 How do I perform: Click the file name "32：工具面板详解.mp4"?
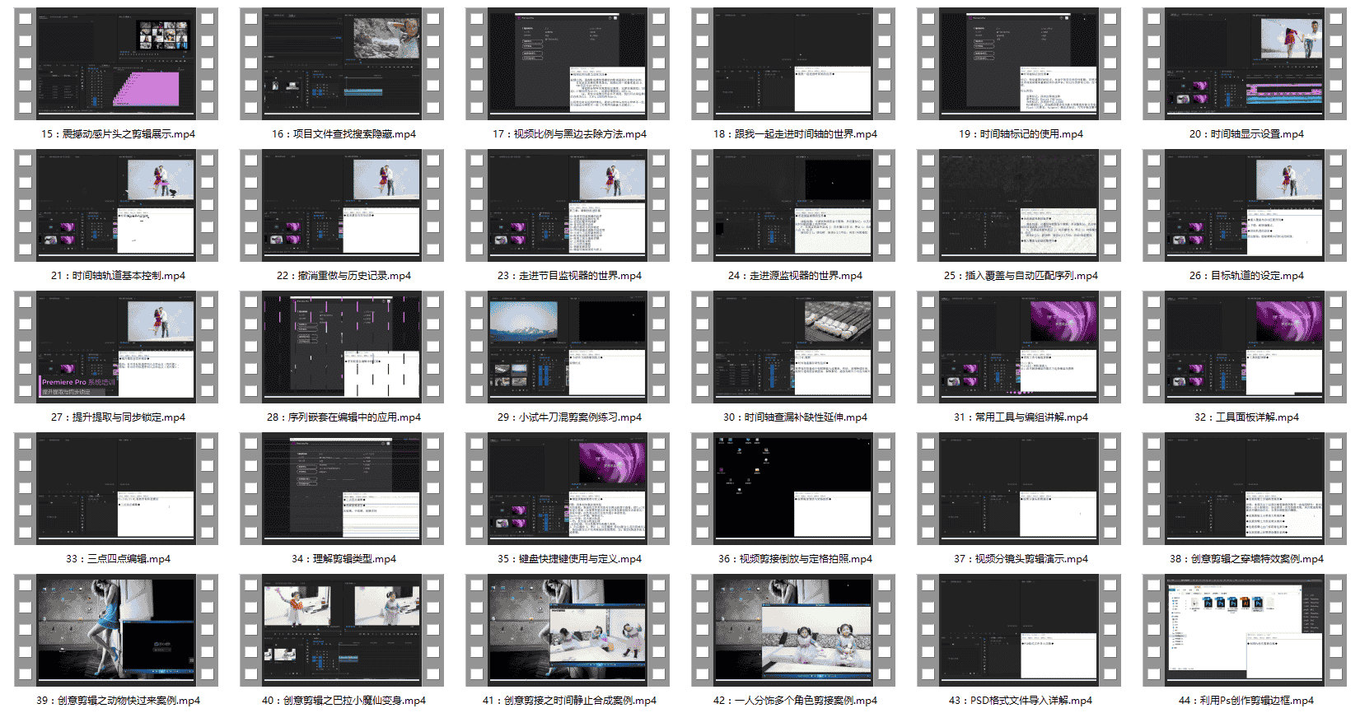coord(1246,417)
